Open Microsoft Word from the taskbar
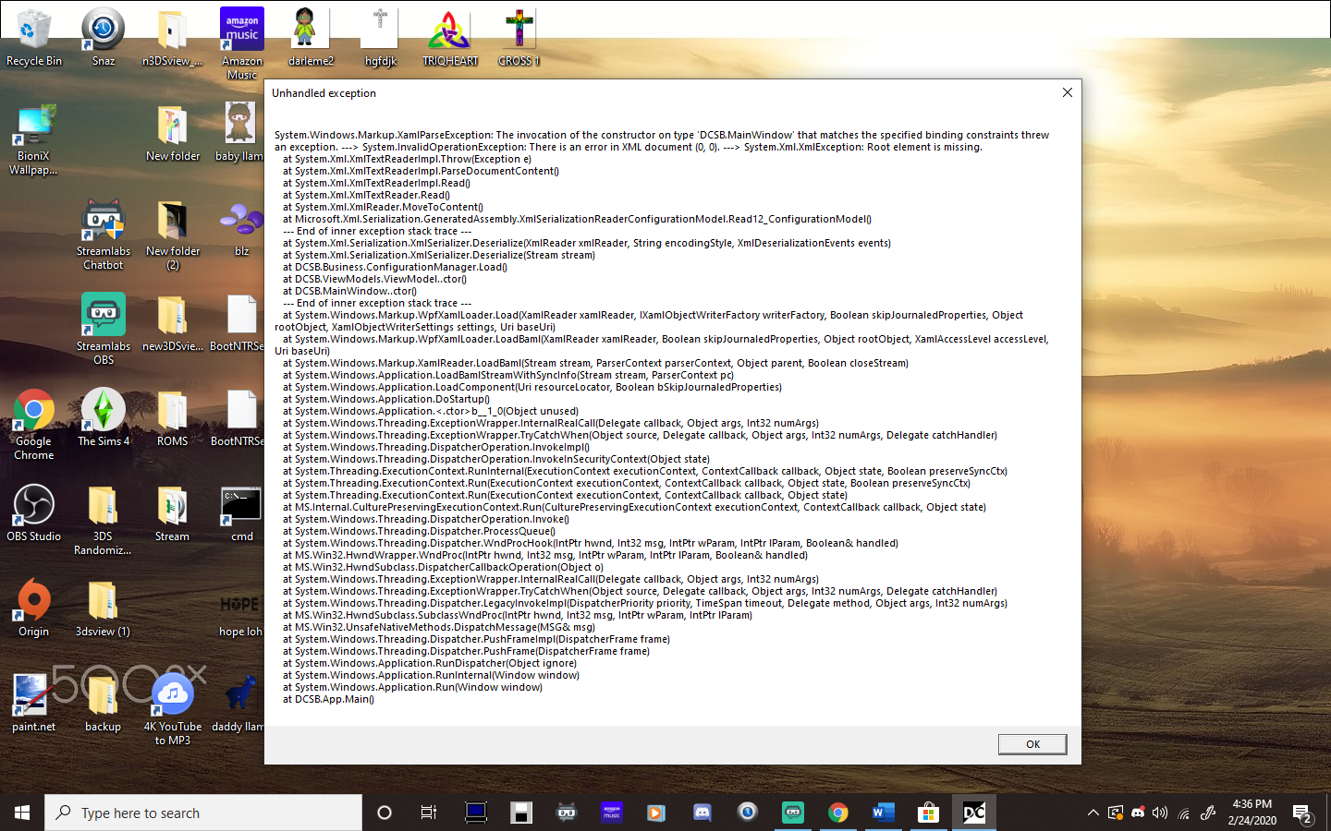Screen dimensions: 1331x831 tap(883, 813)
